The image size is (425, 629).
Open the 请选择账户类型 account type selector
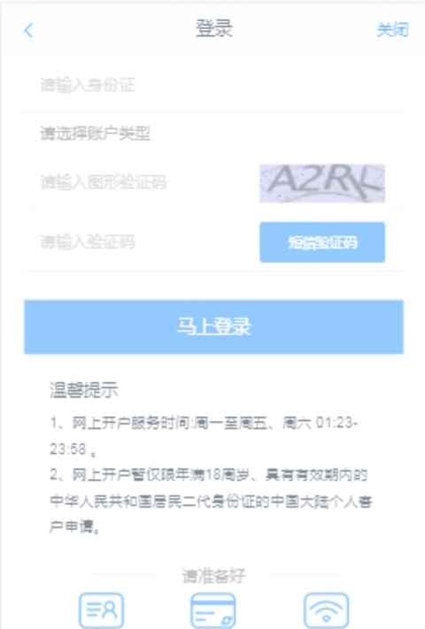coord(213,134)
